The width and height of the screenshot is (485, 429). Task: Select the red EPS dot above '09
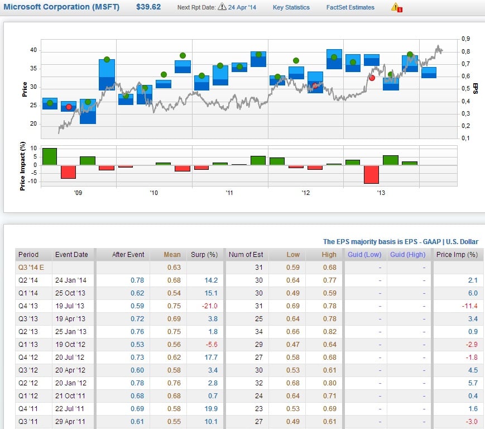(x=69, y=107)
